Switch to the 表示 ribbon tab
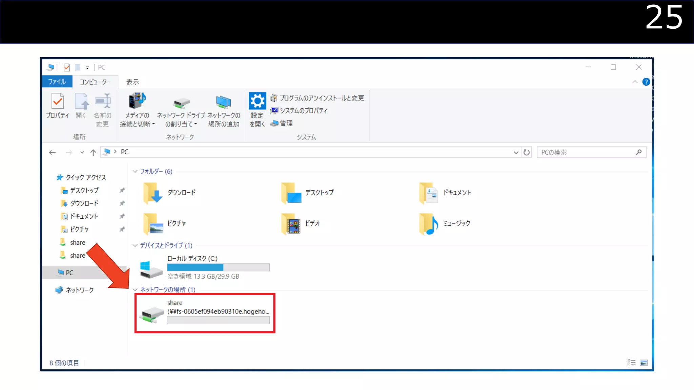Viewport: 694px width, 390px height. 132,82
